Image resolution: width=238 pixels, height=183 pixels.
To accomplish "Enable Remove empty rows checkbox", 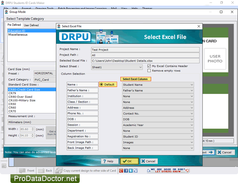I will pyautogui.click(x=149, y=71).
